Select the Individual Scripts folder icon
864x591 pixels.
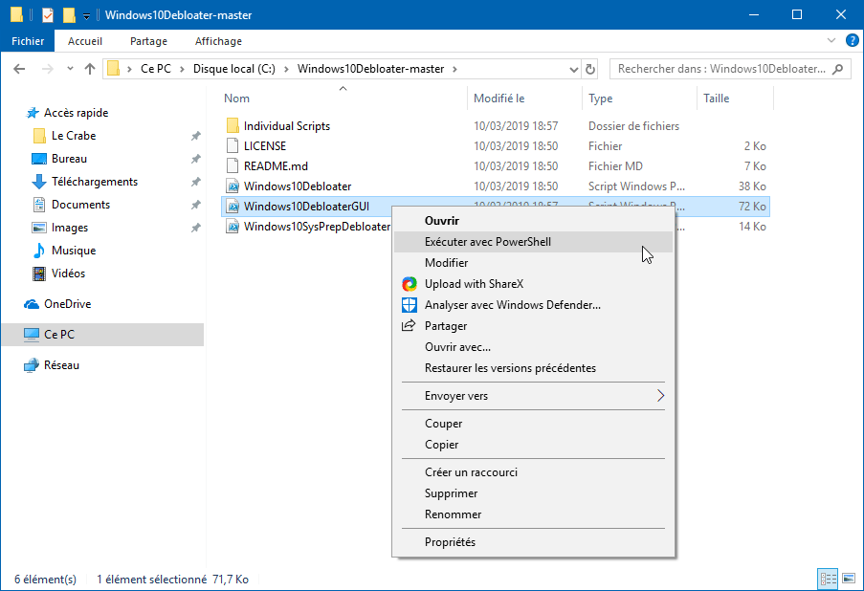pos(233,125)
